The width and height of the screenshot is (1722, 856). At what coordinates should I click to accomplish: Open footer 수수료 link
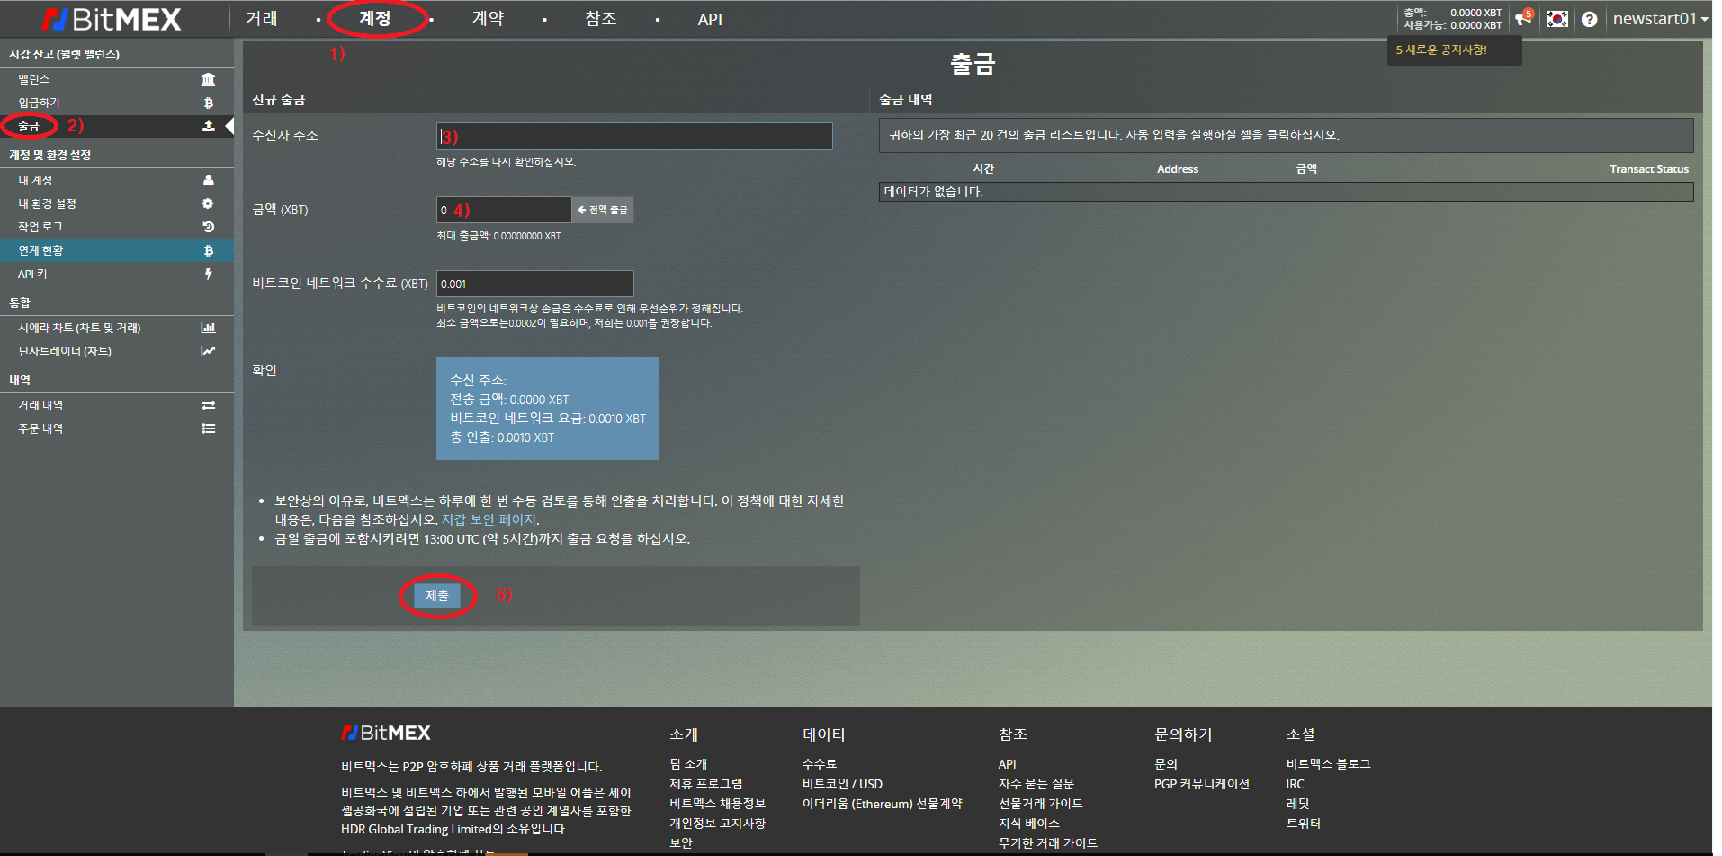(820, 764)
